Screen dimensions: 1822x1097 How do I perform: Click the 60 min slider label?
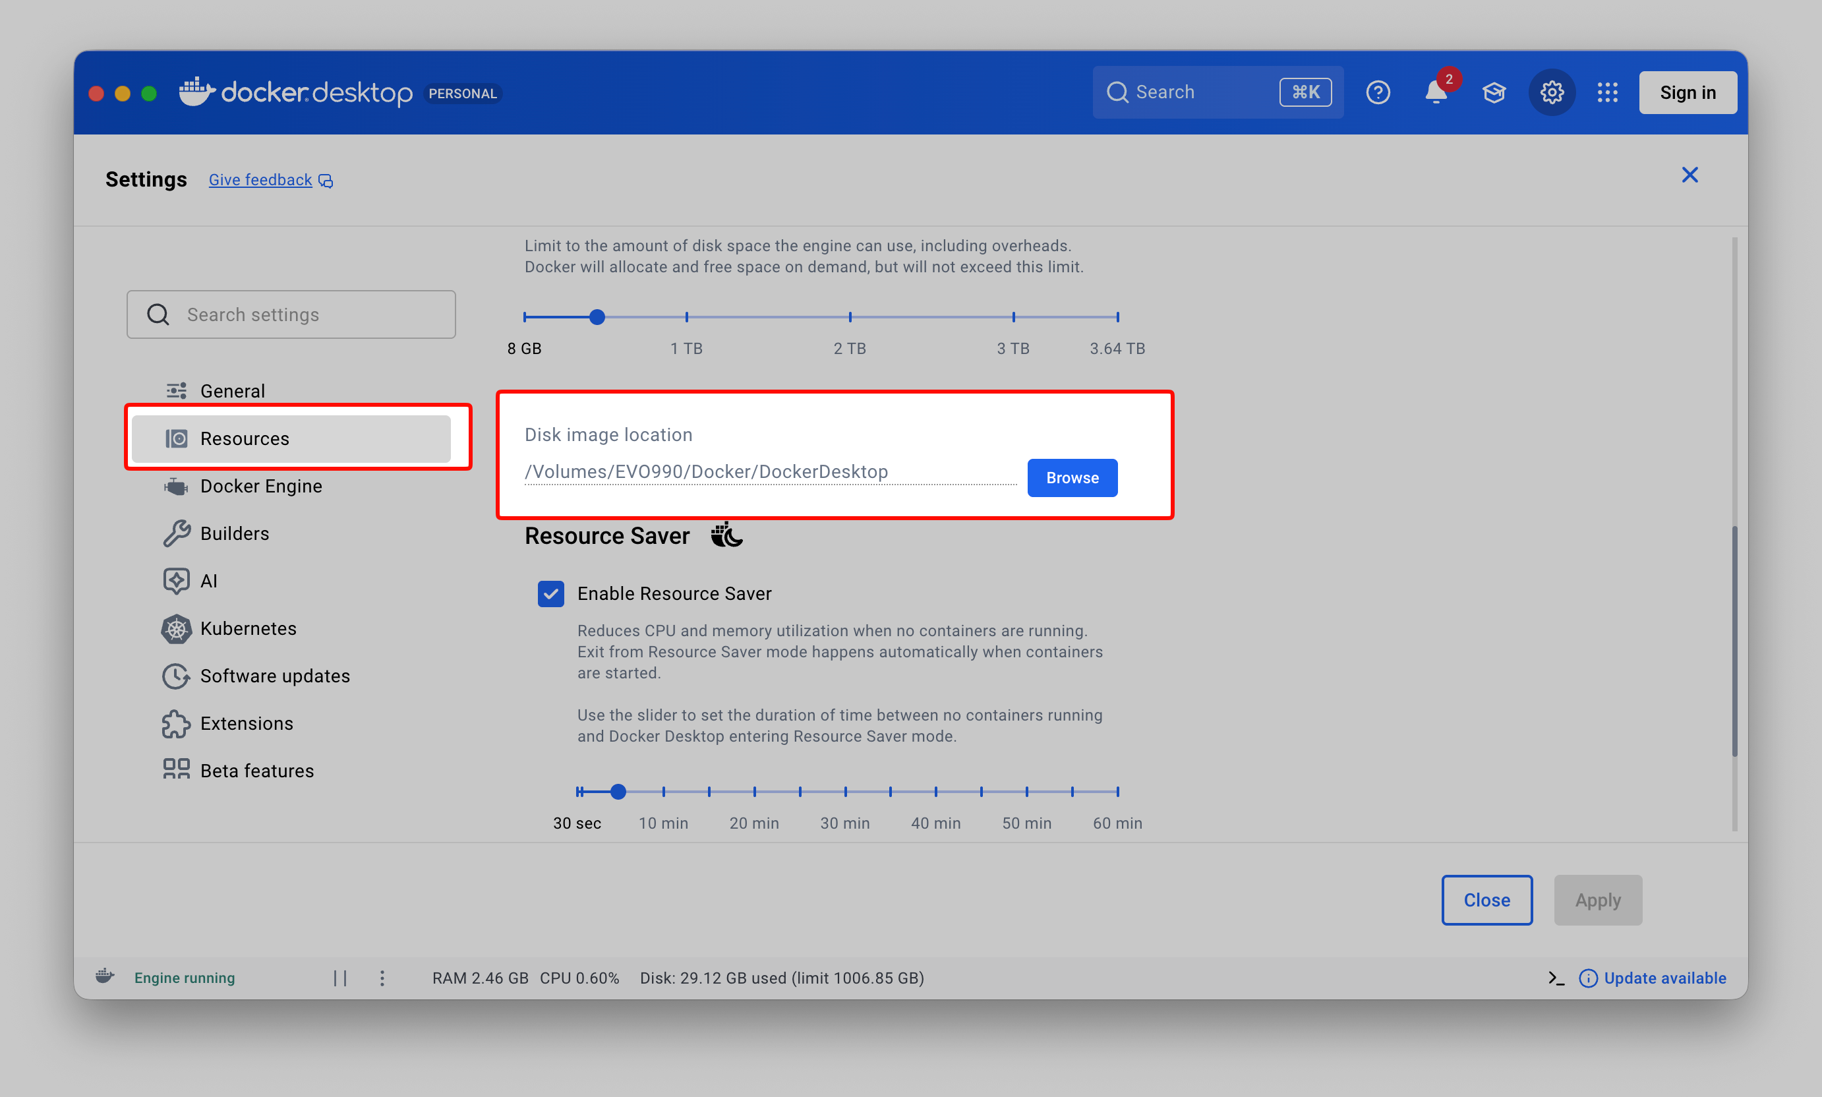click(x=1117, y=823)
